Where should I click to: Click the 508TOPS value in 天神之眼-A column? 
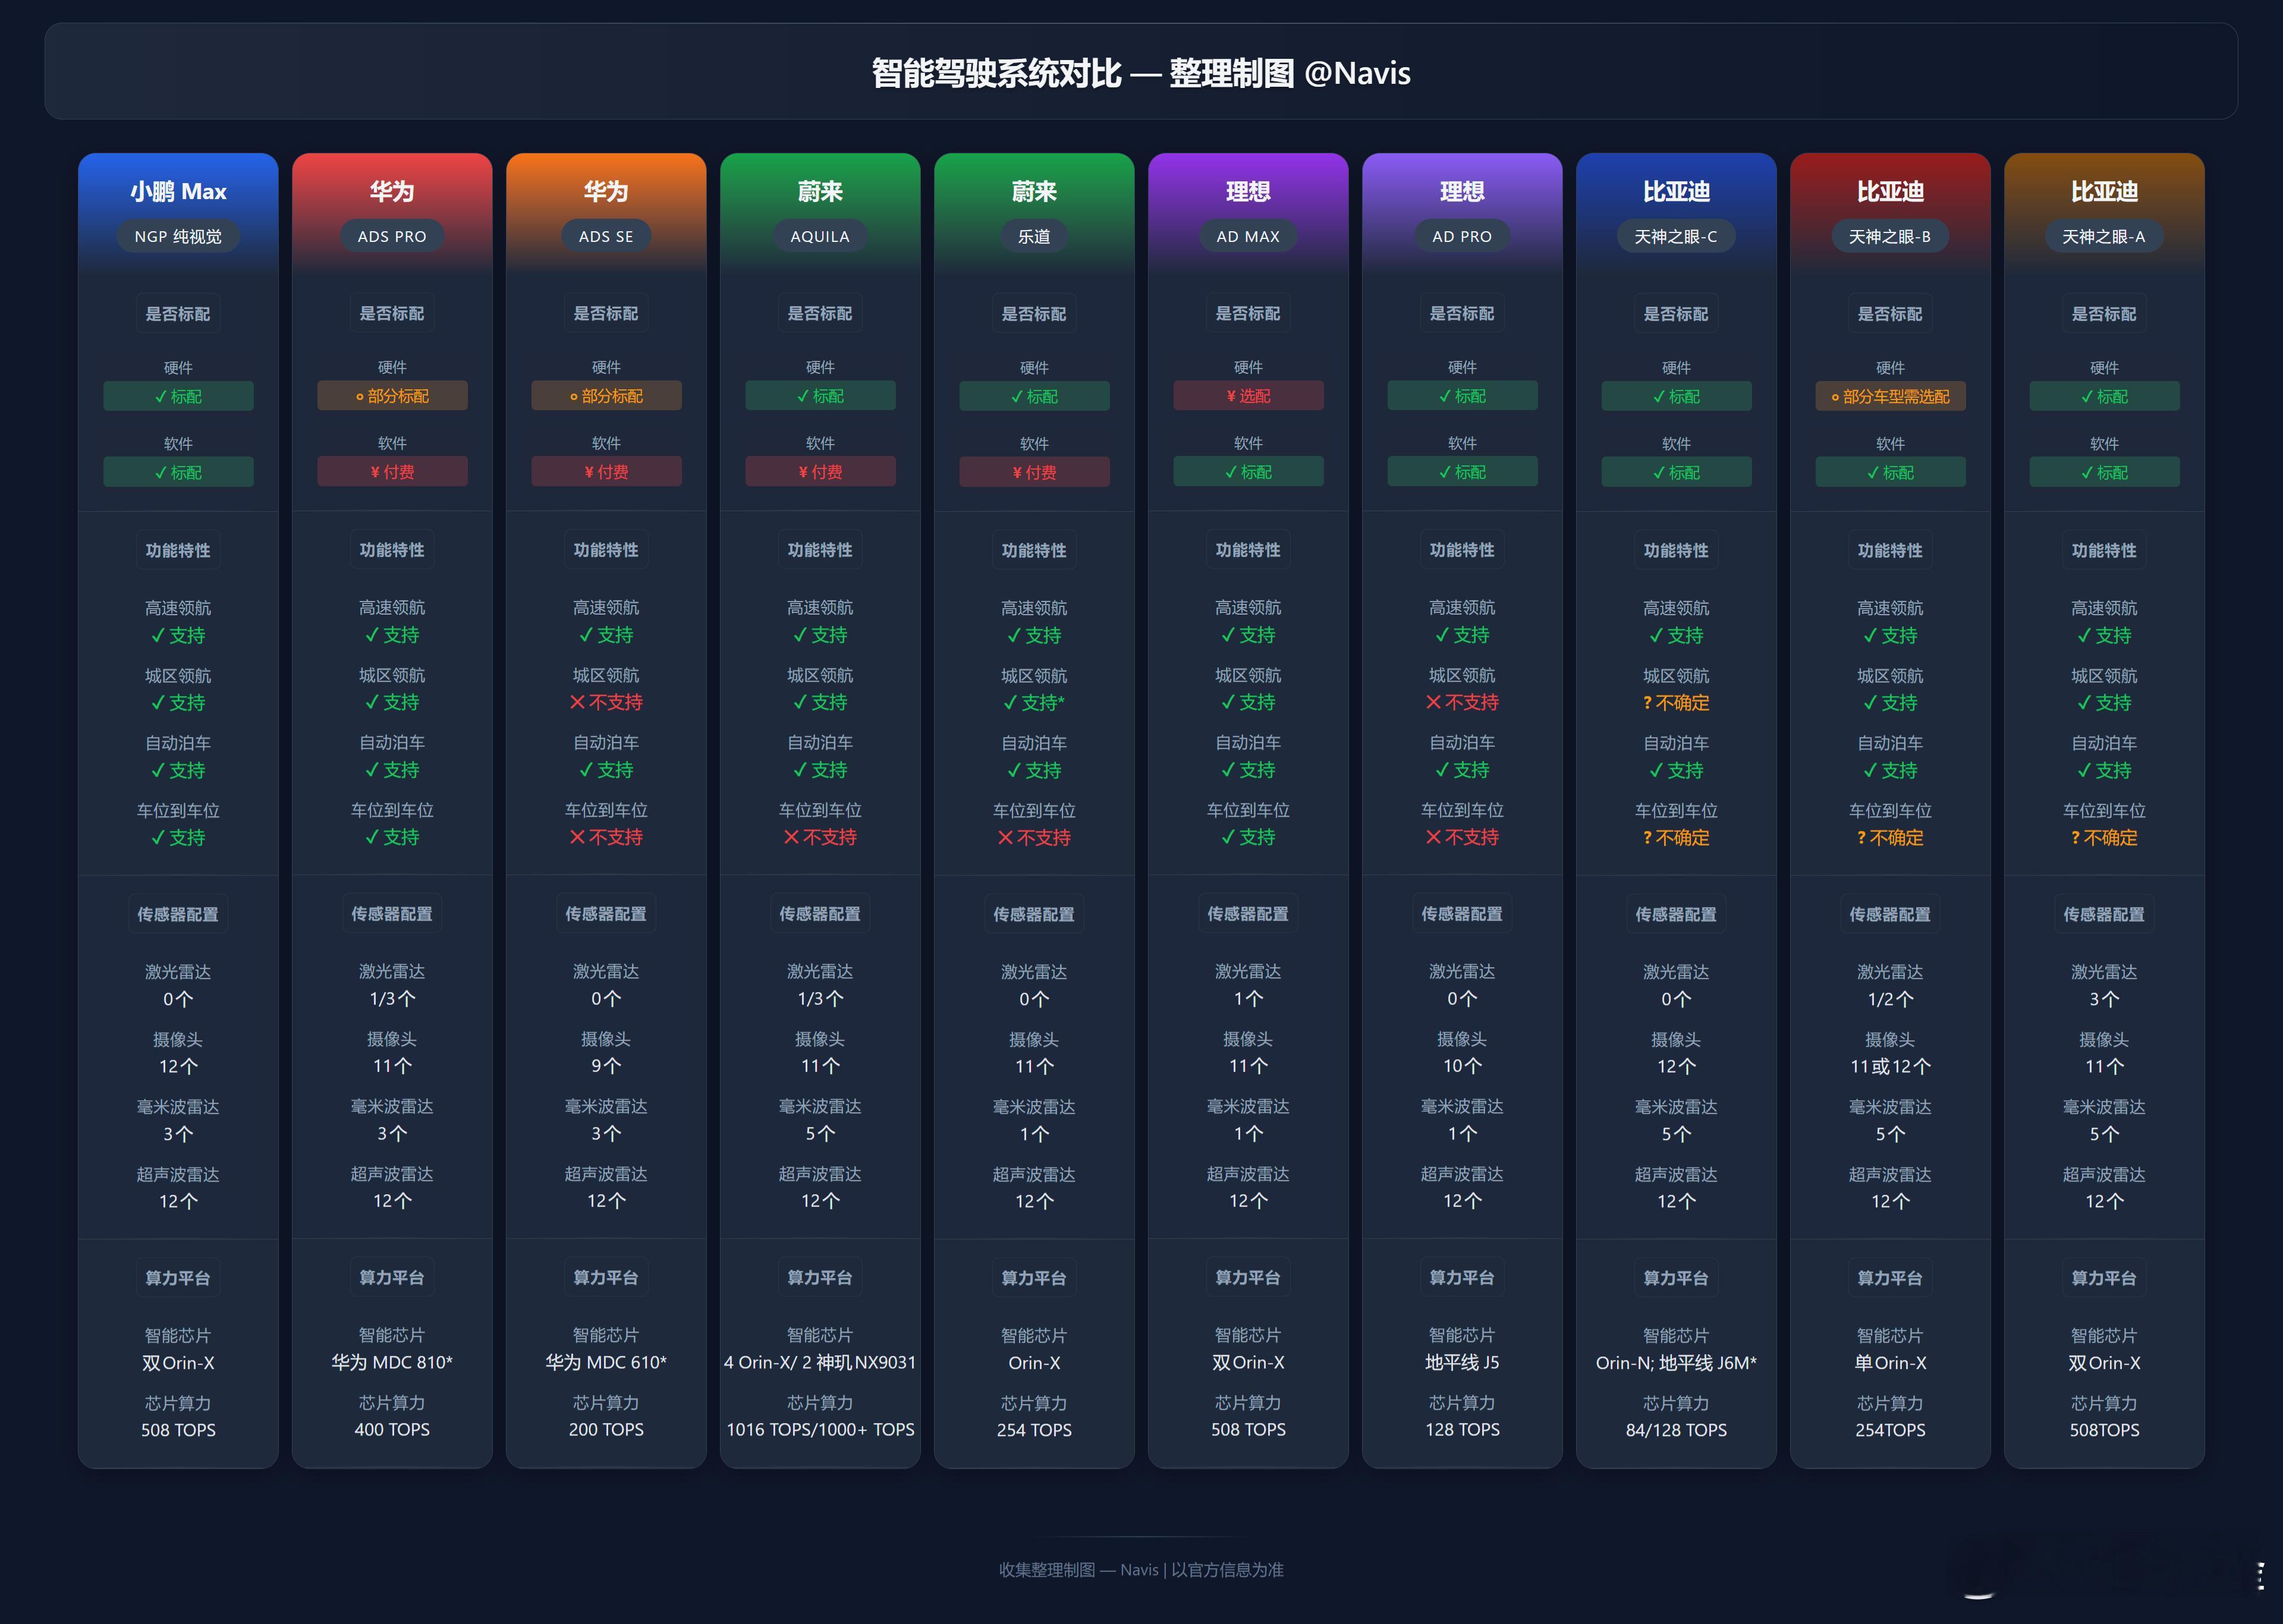[x=2104, y=1430]
